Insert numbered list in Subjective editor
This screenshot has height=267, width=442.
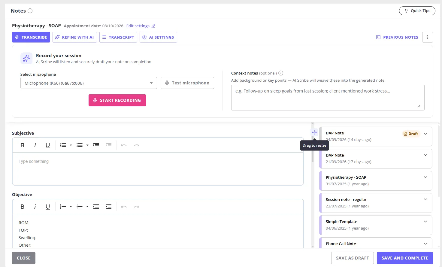pos(63,145)
